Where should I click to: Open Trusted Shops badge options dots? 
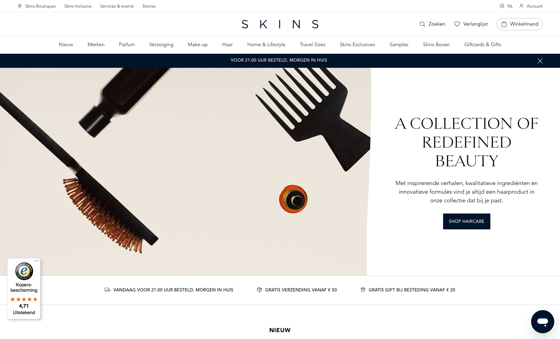[x=36, y=261]
